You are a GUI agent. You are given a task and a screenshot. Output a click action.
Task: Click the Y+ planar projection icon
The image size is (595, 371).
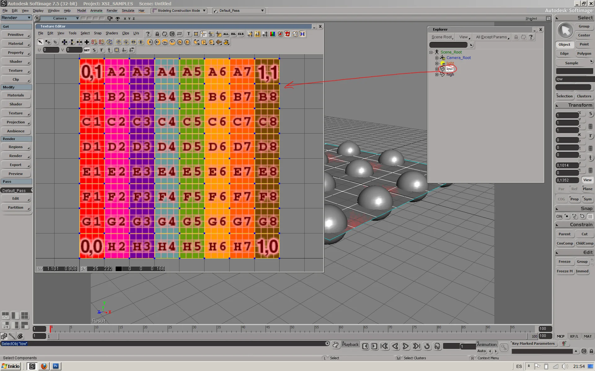165,42
